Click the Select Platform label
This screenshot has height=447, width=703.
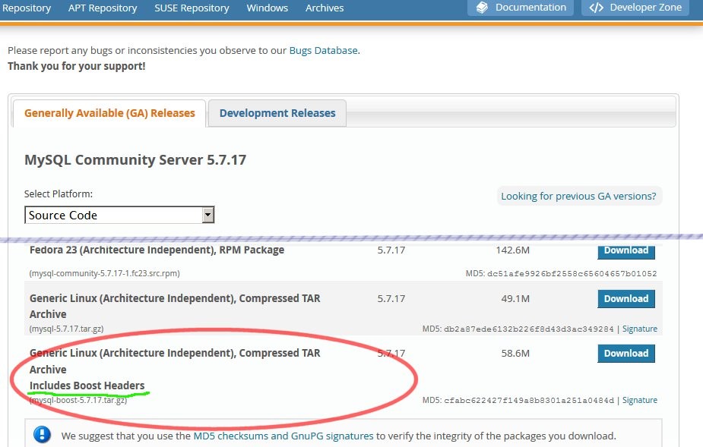59,194
